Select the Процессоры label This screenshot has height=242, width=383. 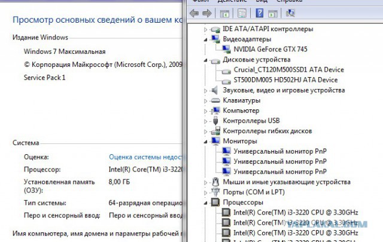(243, 202)
